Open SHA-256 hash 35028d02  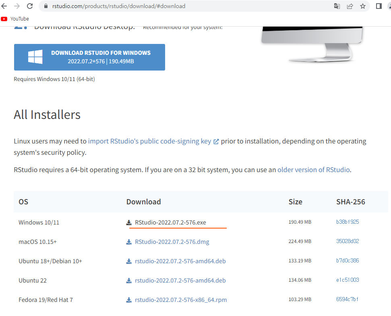348,241
